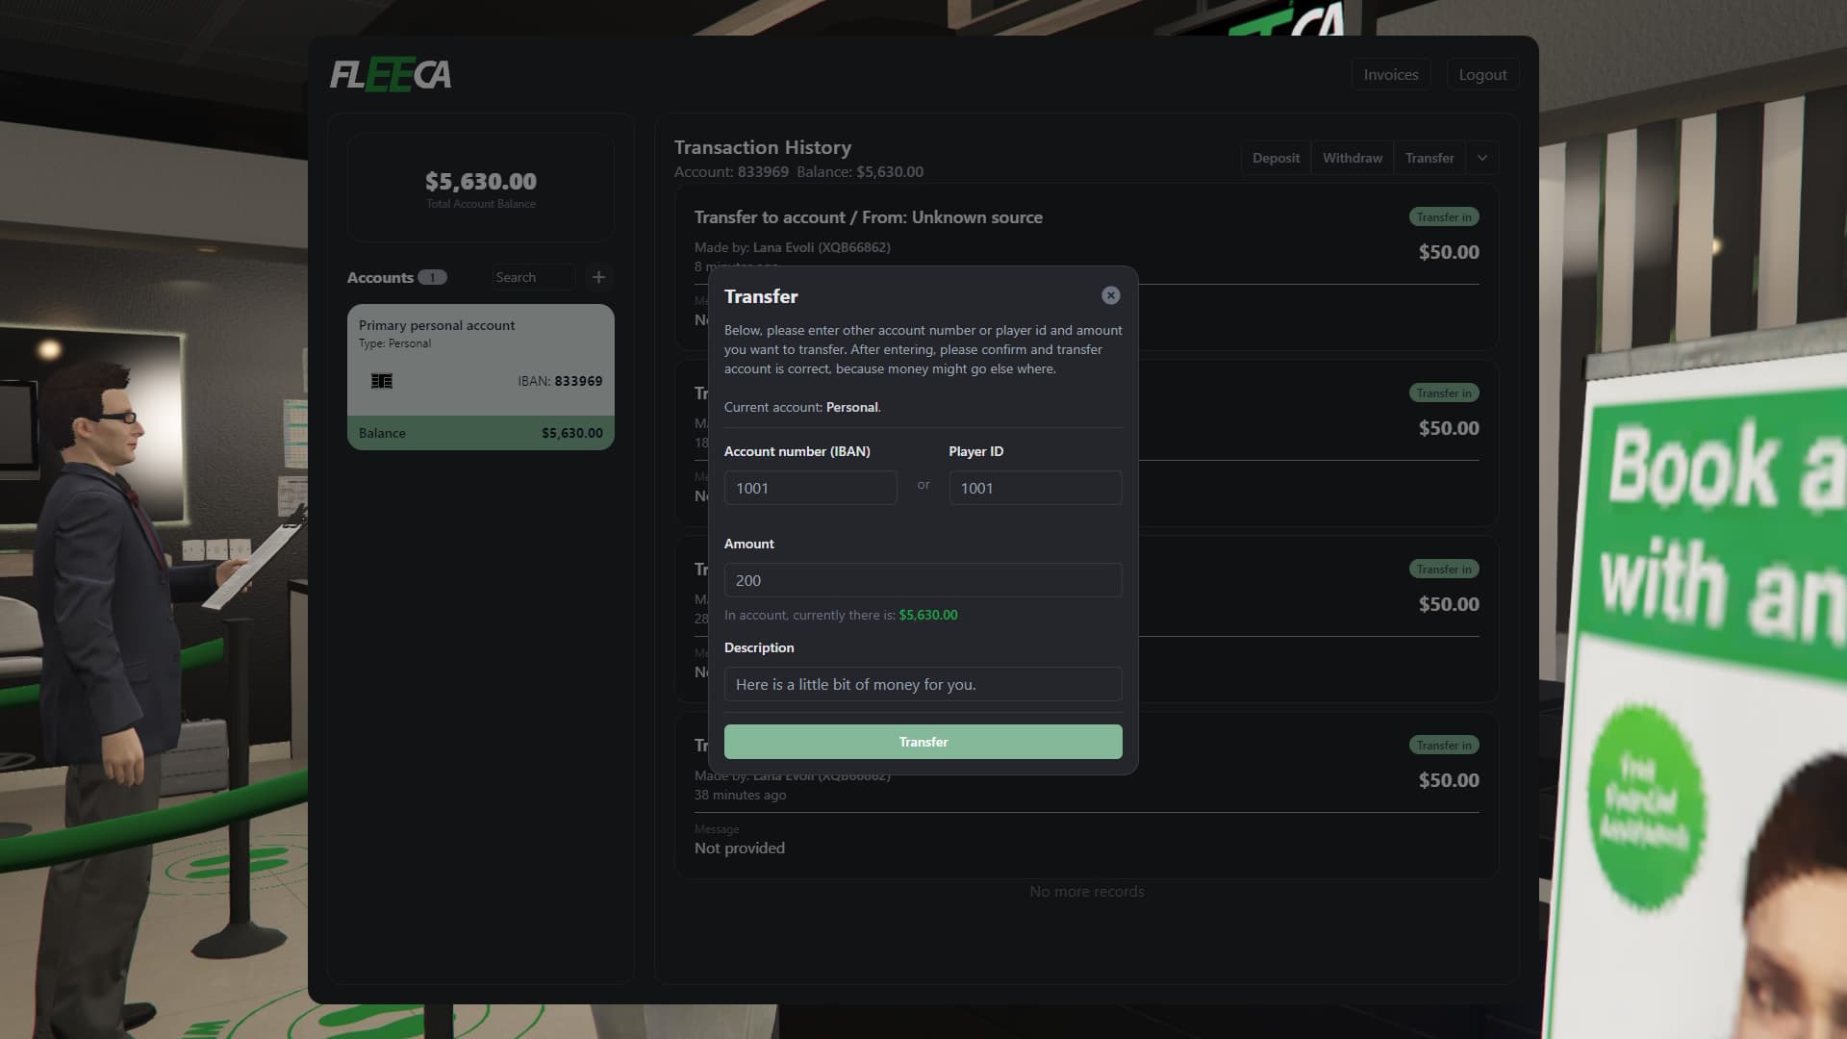The image size is (1847, 1039).
Task: Expand the chevron dropdown beside Transfer
Action: click(1482, 158)
